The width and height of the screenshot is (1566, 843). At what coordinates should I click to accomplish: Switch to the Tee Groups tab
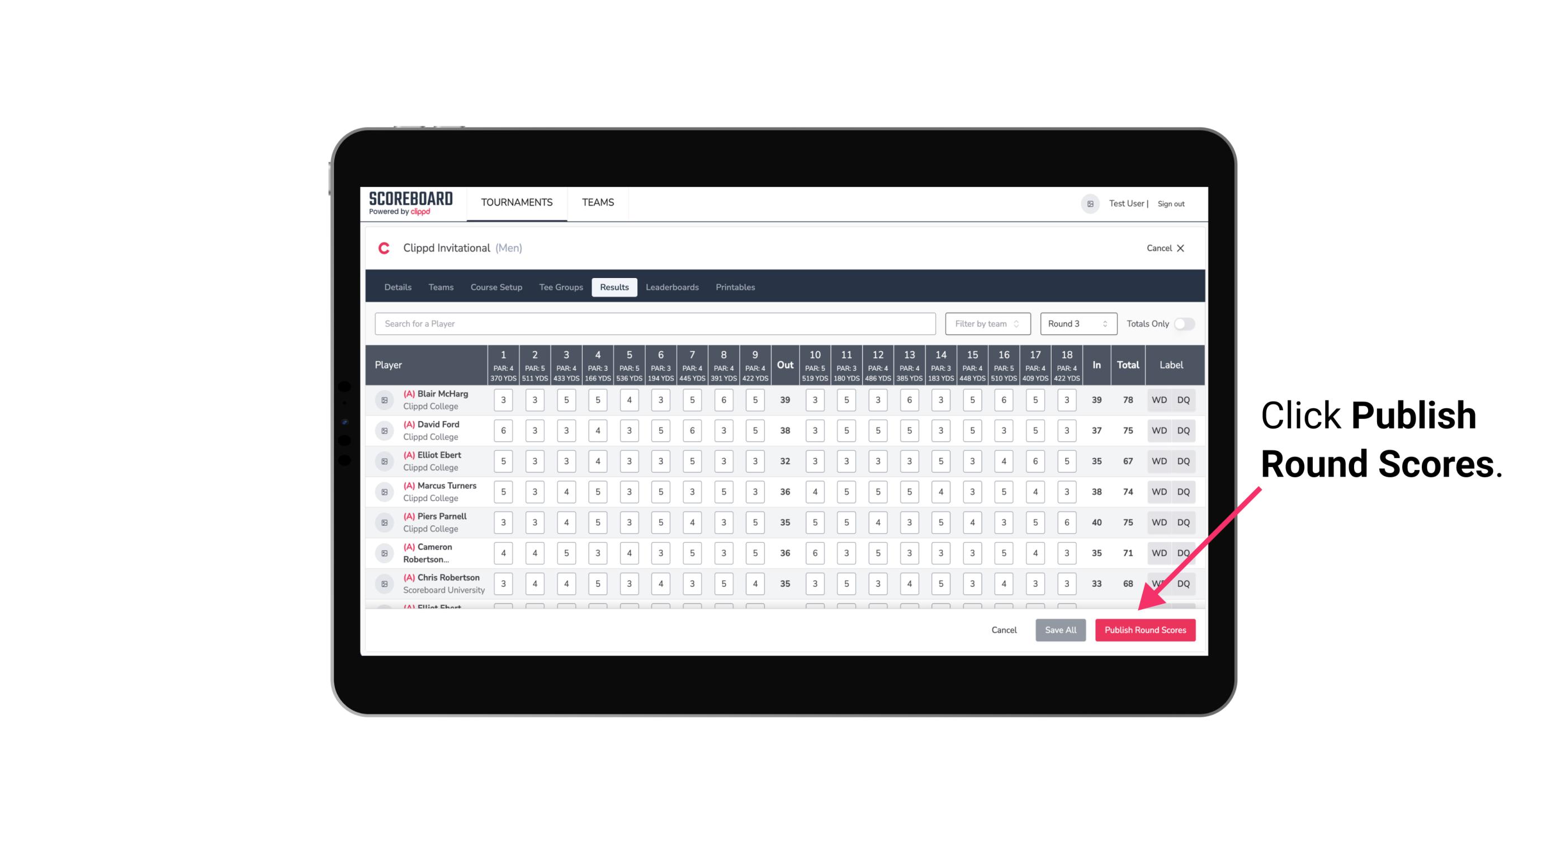click(x=560, y=288)
